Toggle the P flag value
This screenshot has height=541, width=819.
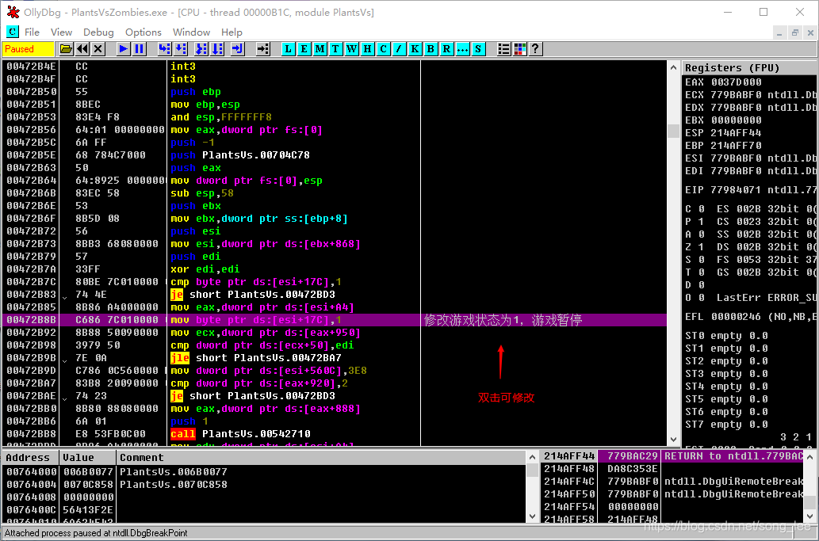pos(701,221)
